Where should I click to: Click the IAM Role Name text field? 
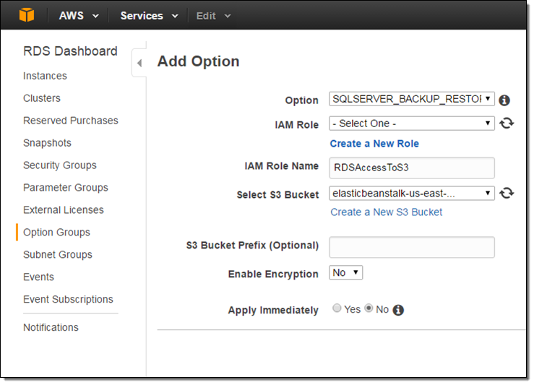coord(411,168)
